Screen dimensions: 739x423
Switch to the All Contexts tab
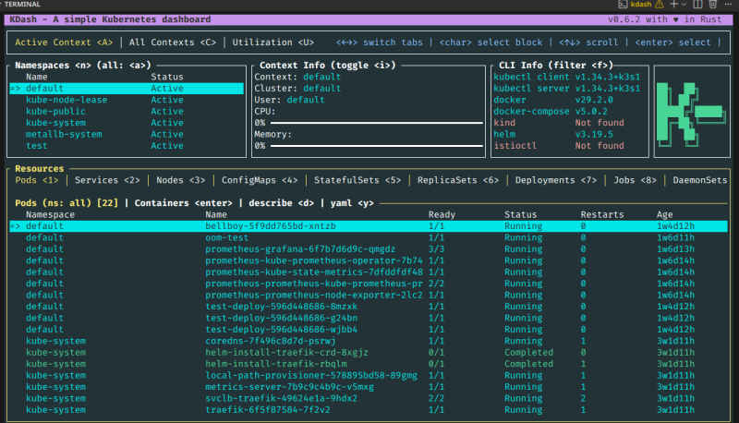point(172,42)
